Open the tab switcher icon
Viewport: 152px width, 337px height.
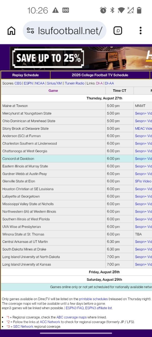(118, 31)
